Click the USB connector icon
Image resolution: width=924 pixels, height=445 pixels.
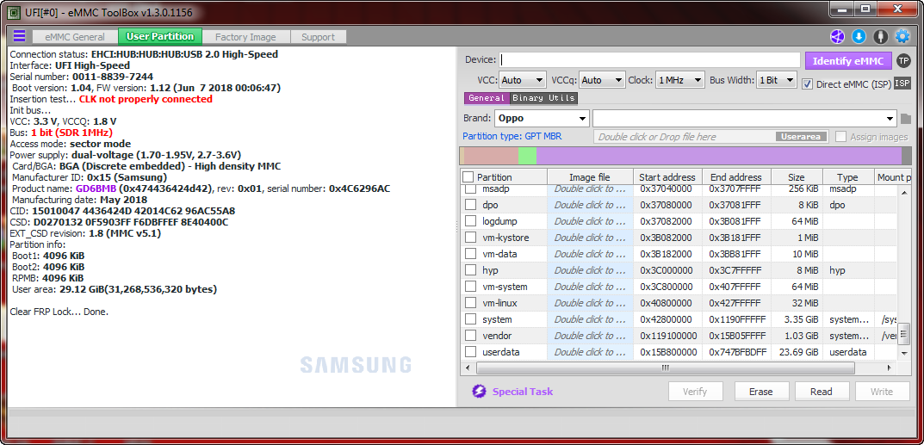(x=880, y=36)
